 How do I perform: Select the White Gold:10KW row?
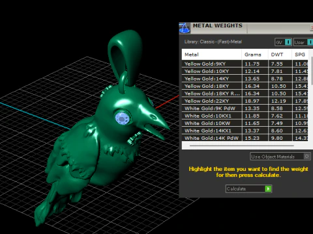pos(245,123)
